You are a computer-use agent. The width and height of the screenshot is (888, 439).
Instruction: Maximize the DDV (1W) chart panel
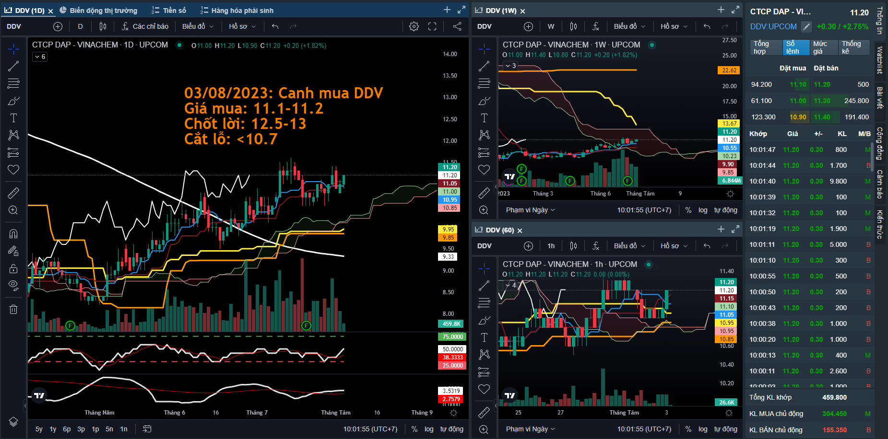click(735, 10)
